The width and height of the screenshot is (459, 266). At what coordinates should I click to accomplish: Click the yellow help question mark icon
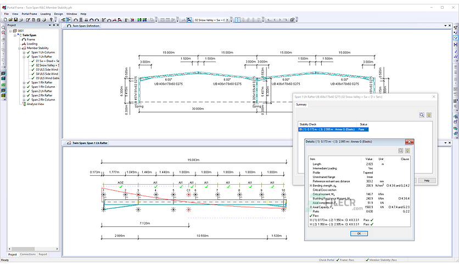tap(51, 20)
